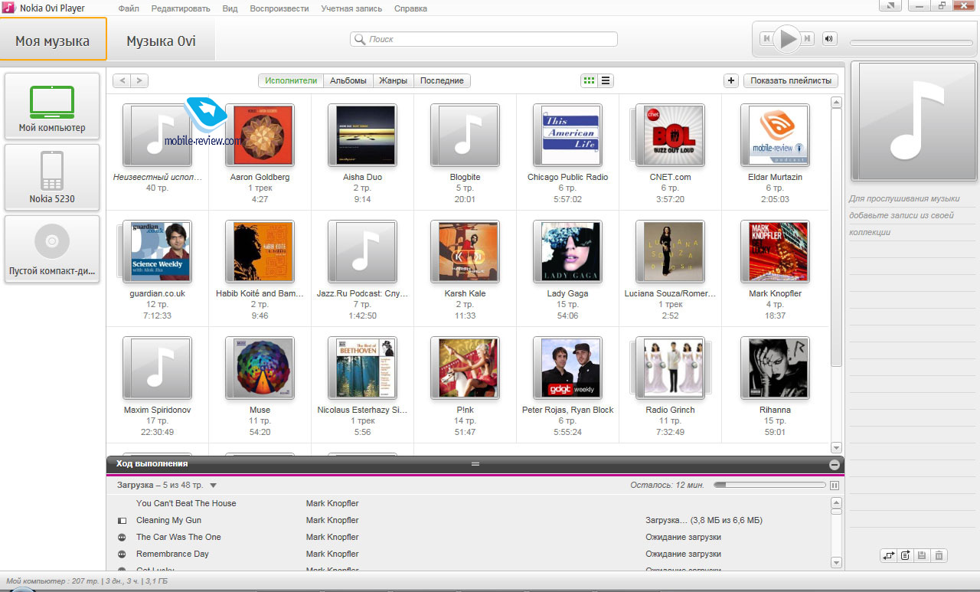Screen dimensions: 980x592
Task: Switch to list view
Action: (606, 80)
